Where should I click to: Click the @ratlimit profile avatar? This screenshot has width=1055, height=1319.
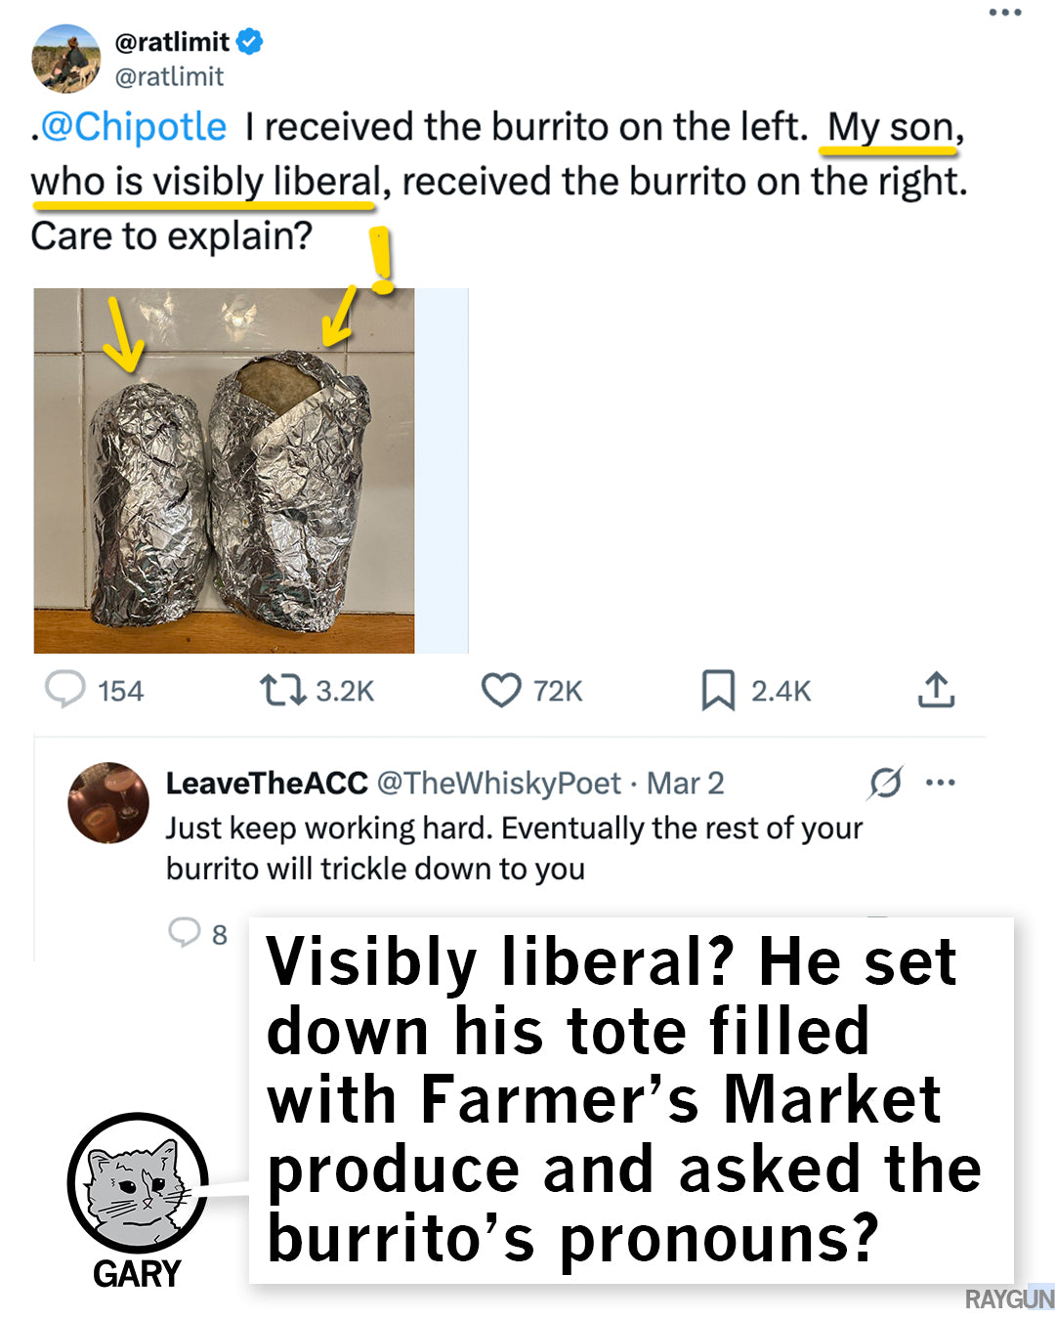66,59
